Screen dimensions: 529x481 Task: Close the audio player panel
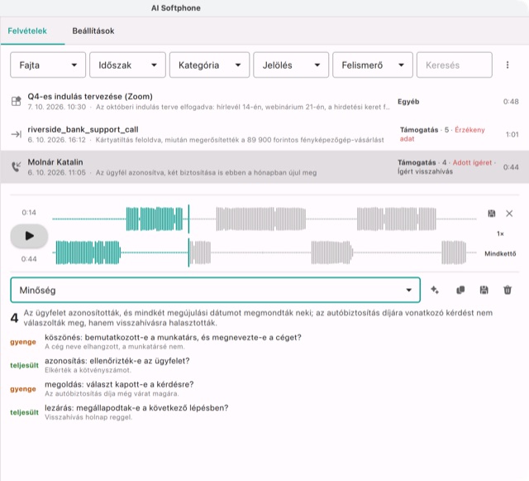click(x=509, y=214)
